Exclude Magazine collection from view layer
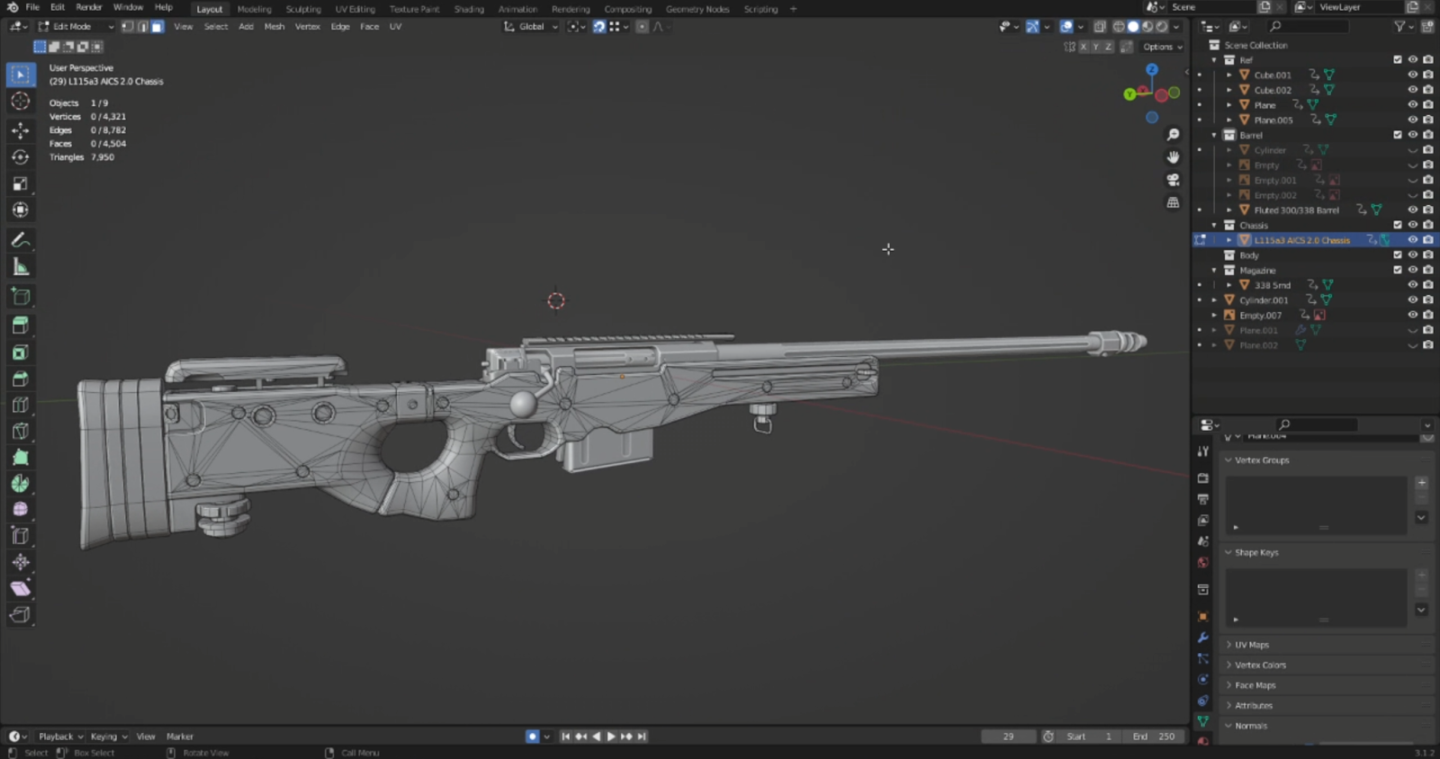The height and width of the screenshot is (759, 1440). (1398, 270)
